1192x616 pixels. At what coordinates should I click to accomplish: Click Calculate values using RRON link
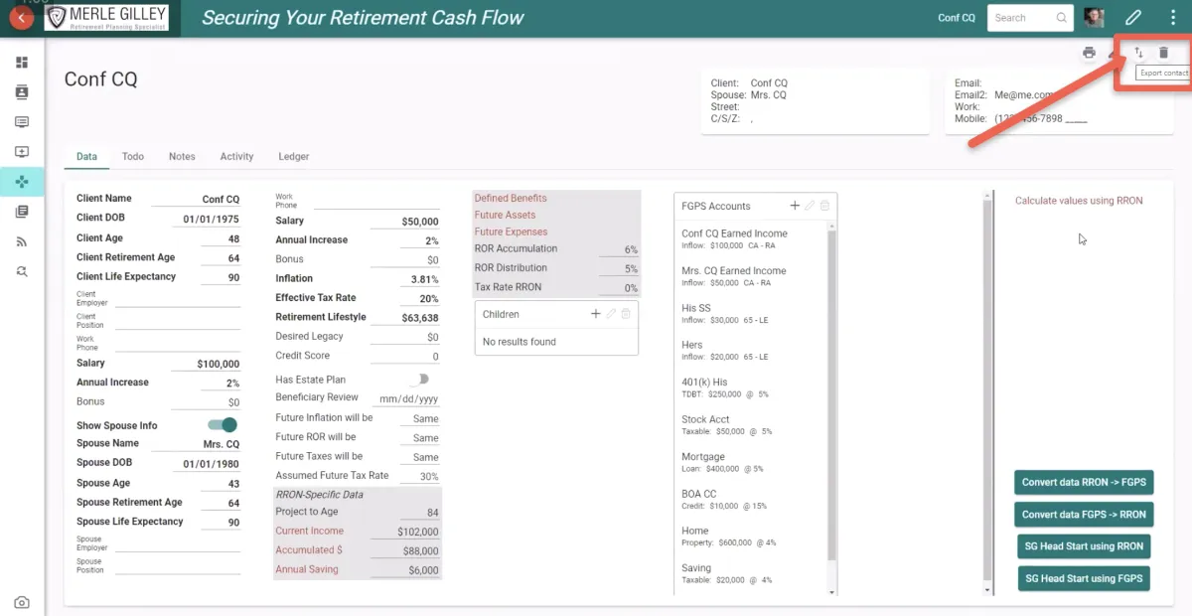(x=1079, y=201)
